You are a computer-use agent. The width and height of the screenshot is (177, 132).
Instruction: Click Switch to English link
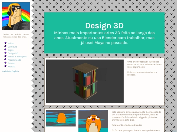pos(10,71)
